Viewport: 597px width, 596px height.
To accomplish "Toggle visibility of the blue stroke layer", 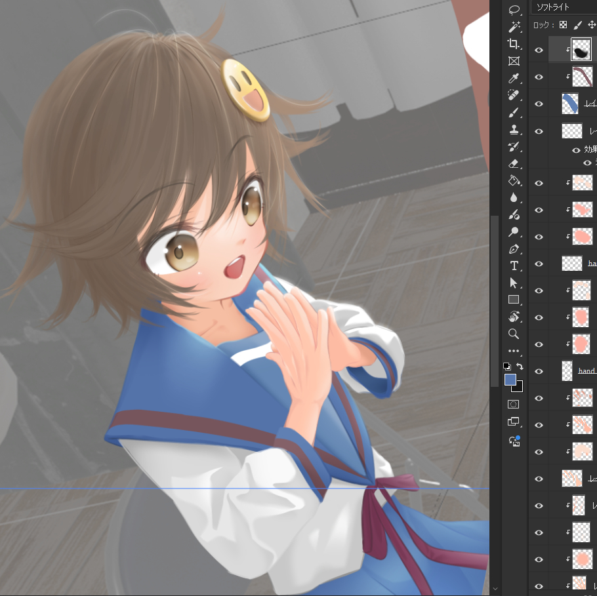I will pyautogui.click(x=539, y=104).
